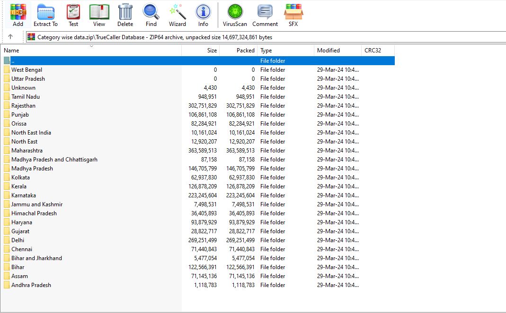Open the Find search tool
Image resolution: width=506 pixels, height=313 pixels.
(151, 15)
